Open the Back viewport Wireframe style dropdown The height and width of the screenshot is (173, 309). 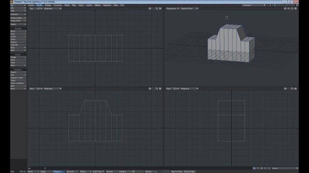point(53,88)
